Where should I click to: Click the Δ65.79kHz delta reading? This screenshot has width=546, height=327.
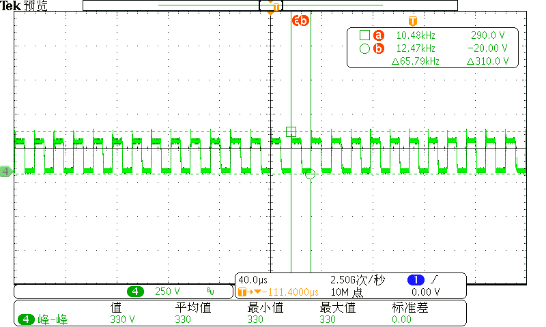(x=416, y=61)
